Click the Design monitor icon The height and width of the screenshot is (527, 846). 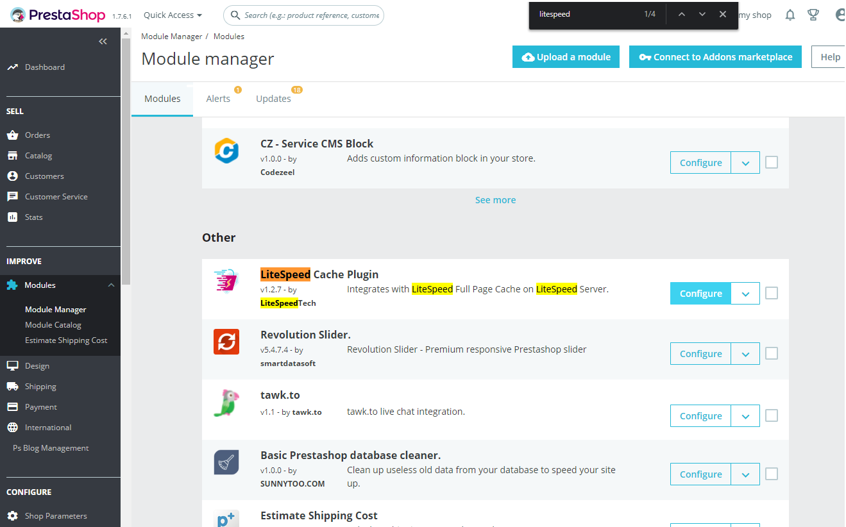[12, 365]
